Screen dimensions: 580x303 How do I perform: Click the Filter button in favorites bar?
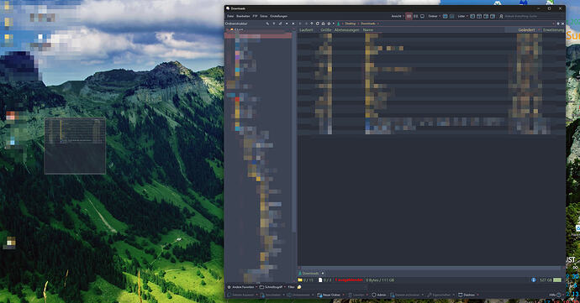[291, 287]
